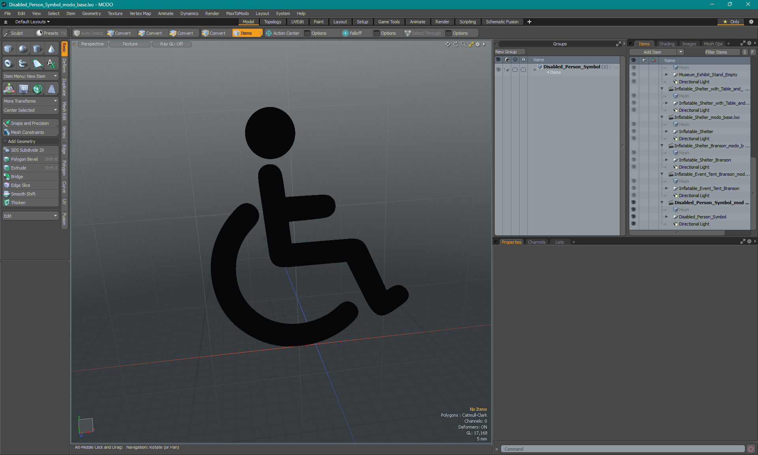The image size is (758, 455).
Task: Click the record button beside Command field
Action: coord(751,449)
